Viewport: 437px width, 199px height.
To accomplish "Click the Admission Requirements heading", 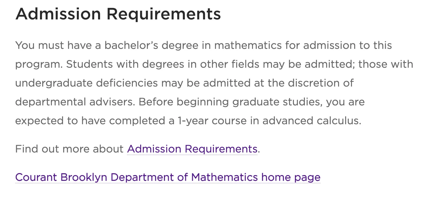I will [x=118, y=14].
